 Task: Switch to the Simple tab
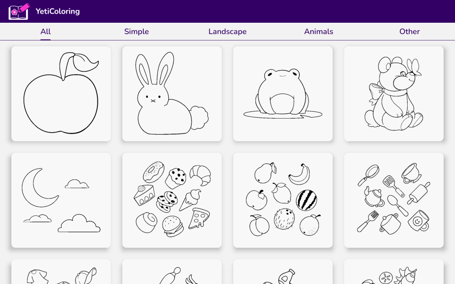pos(136,32)
